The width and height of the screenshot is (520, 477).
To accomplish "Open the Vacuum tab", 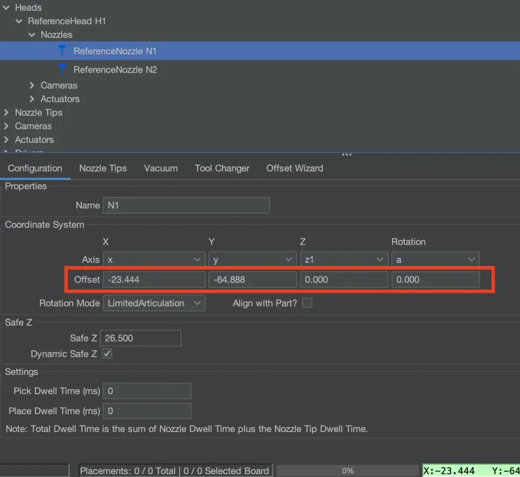I will [161, 168].
